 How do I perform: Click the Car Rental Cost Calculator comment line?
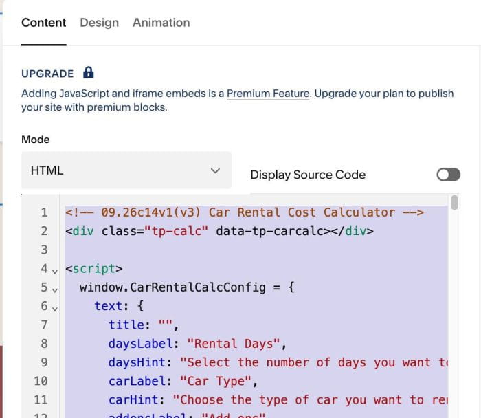coord(245,212)
